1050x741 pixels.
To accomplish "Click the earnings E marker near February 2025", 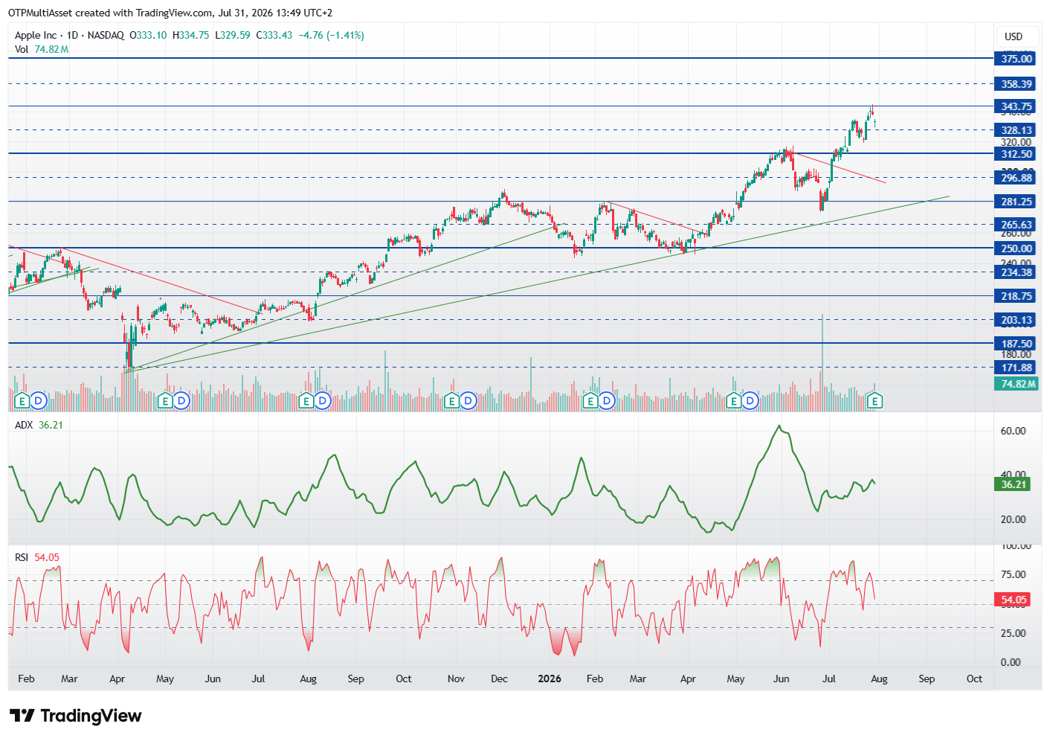I will (x=22, y=401).
